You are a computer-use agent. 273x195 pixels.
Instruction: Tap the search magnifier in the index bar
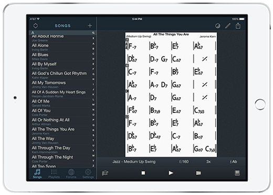tap(93, 33)
